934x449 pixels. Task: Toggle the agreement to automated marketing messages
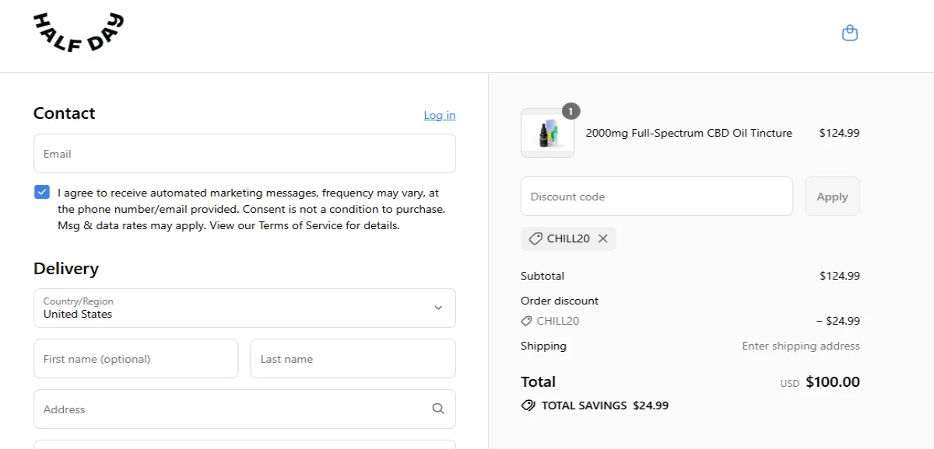click(41, 191)
